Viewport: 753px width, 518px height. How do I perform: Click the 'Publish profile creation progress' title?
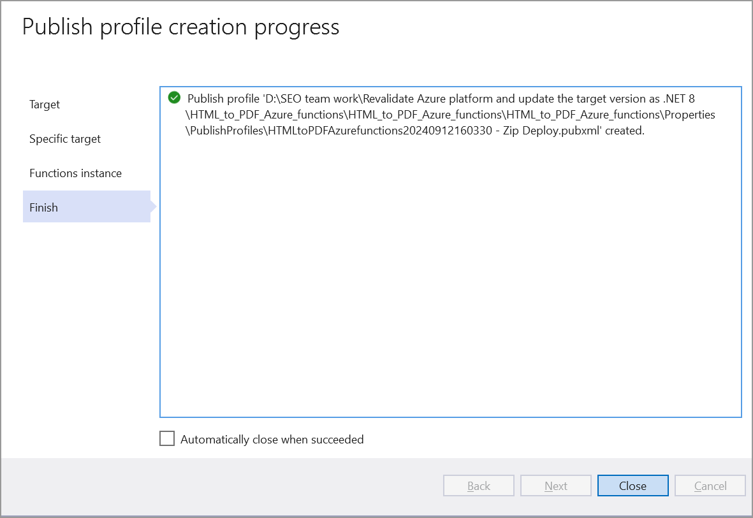180,27
